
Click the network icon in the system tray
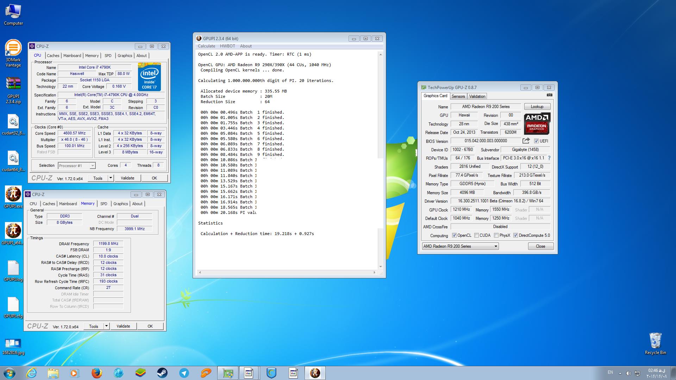(637, 373)
